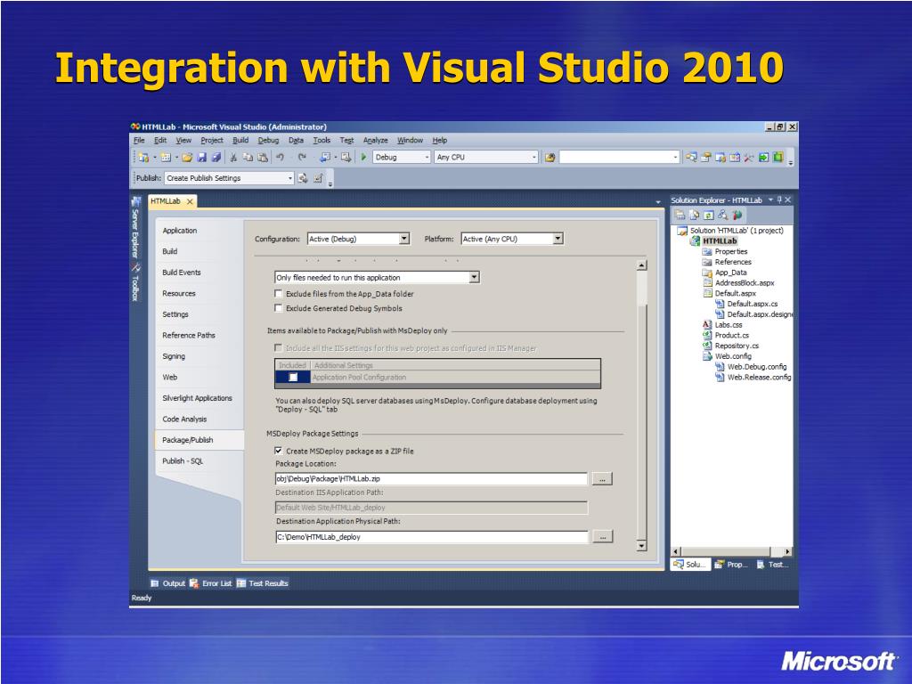Open the Any CPU toolbar dropdown
Viewport: 912px width, 684px height.
pos(534,157)
